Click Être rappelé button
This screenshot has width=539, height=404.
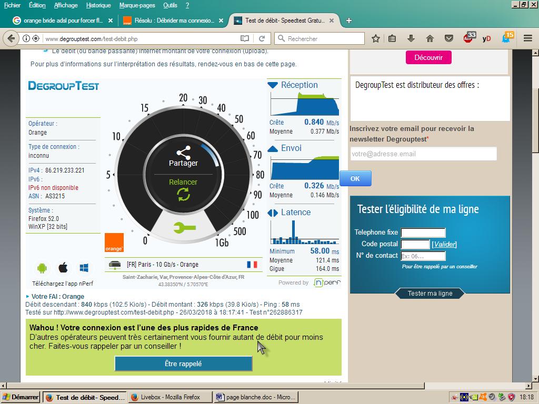point(183,363)
